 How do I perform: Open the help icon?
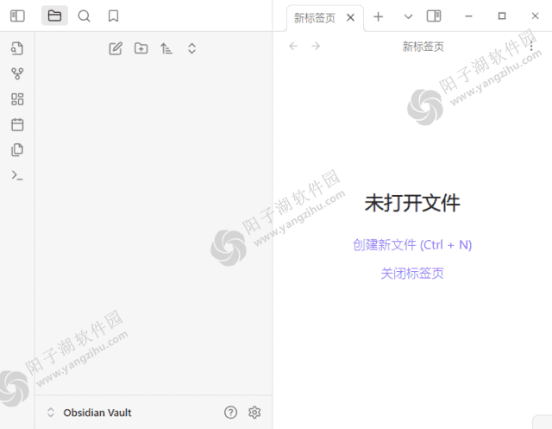pos(230,413)
